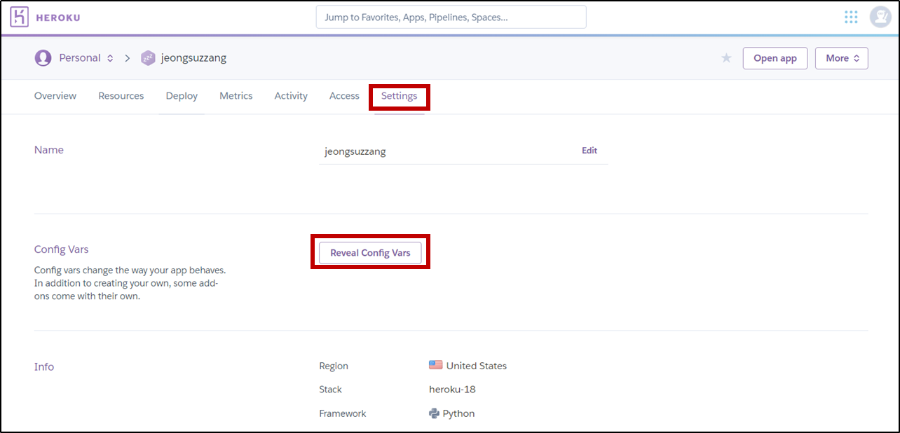Click the Python framework label
The width and height of the screenshot is (900, 433).
[458, 413]
